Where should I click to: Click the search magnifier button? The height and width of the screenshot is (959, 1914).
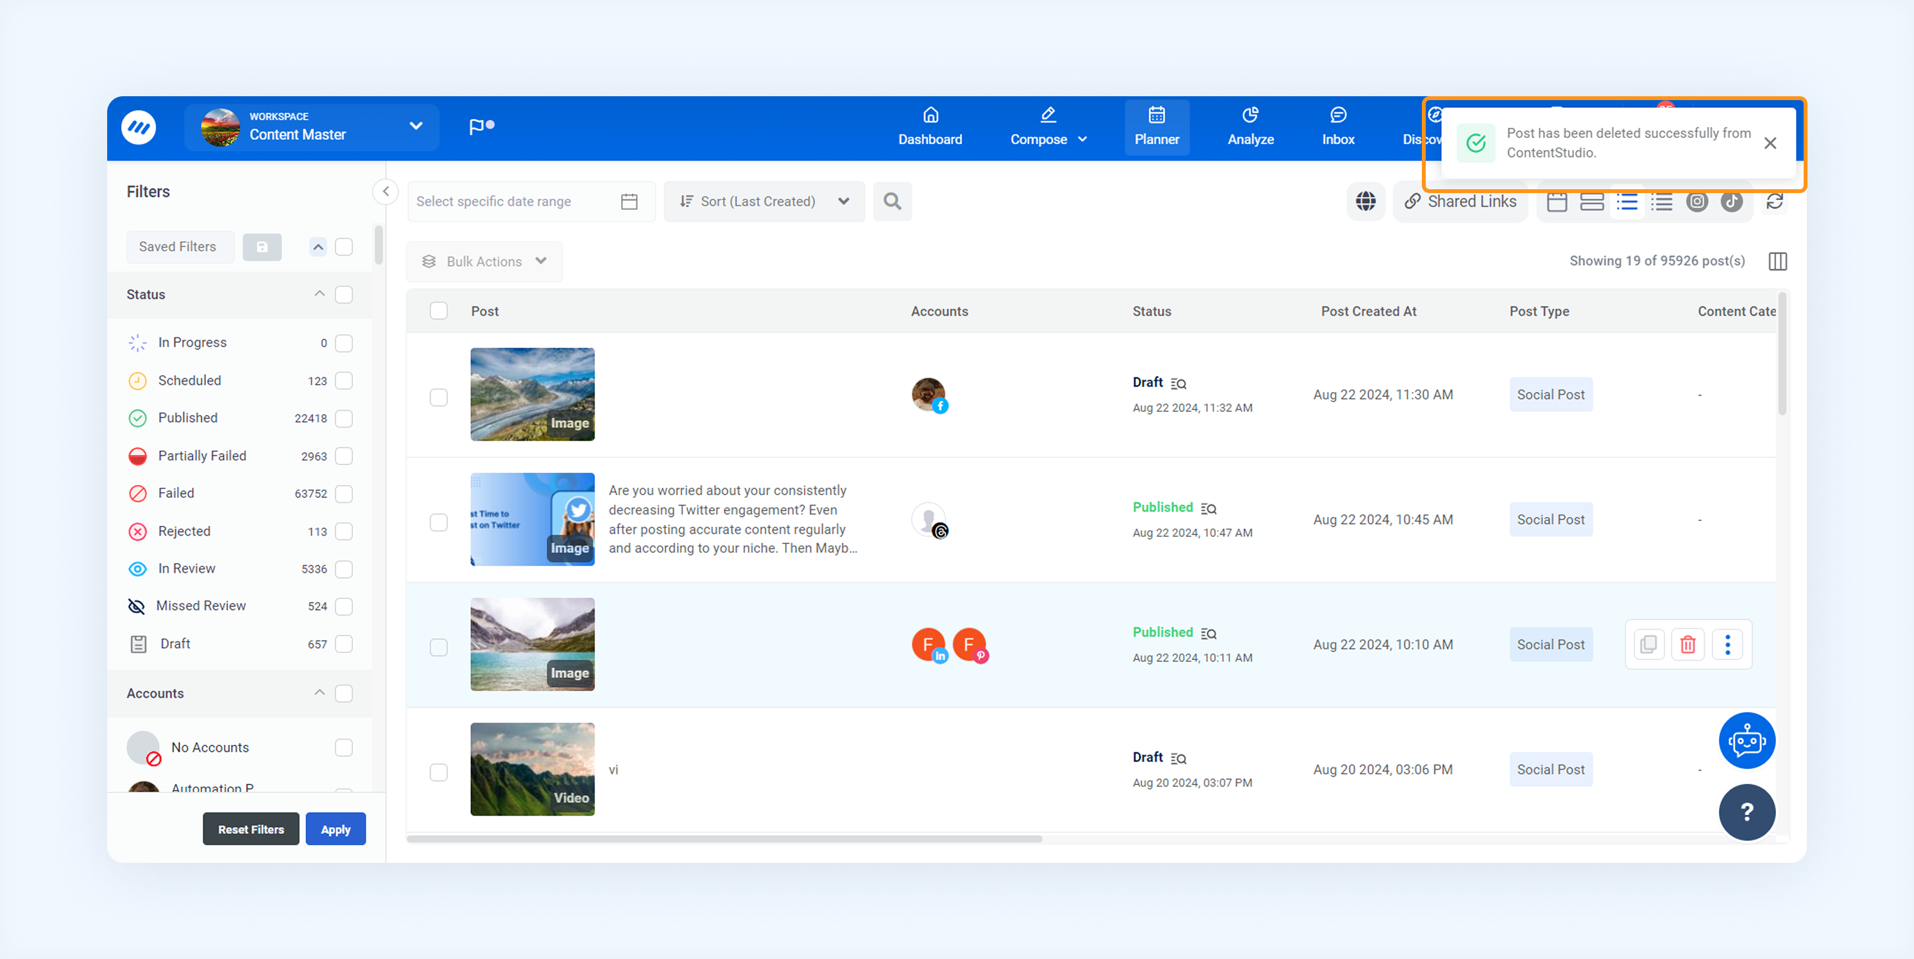pyautogui.click(x=893, y=201)
